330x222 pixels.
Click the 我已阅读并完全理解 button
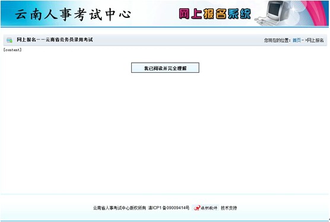165,67
